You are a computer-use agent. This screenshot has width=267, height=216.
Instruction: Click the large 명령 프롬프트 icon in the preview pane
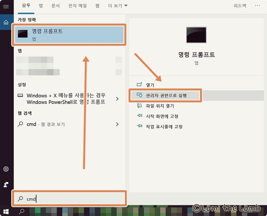(x=196, y=35)
